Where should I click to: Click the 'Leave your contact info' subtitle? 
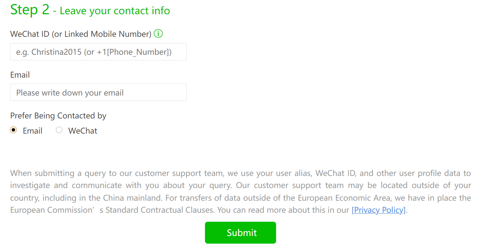tap(115, 11)
